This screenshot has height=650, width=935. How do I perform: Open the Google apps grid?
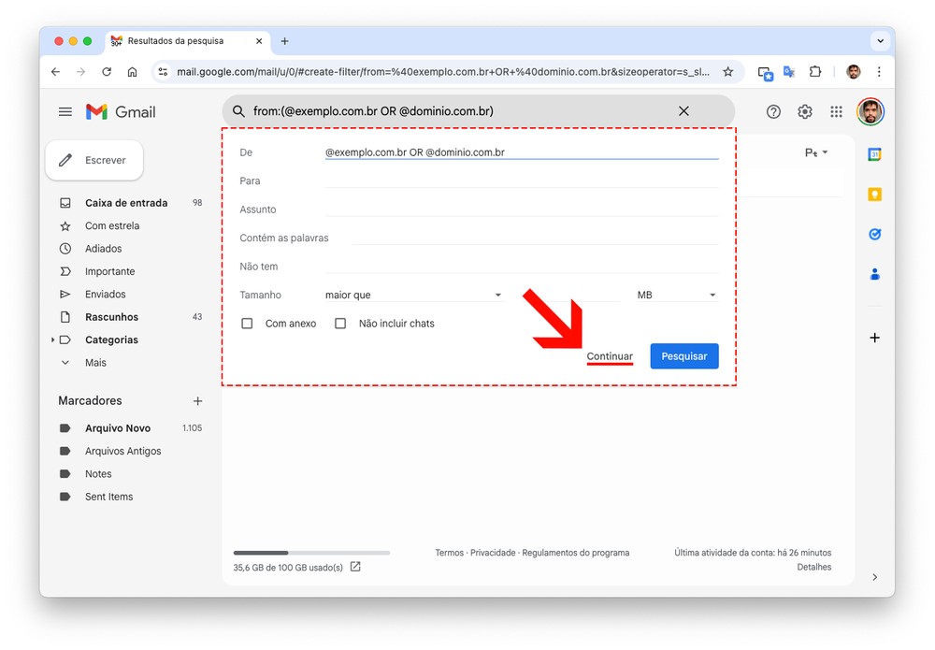(836, 111)
